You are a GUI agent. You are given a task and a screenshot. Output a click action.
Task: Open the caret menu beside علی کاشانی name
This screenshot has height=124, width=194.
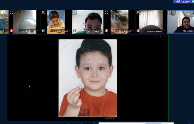(x=38, y=30)
